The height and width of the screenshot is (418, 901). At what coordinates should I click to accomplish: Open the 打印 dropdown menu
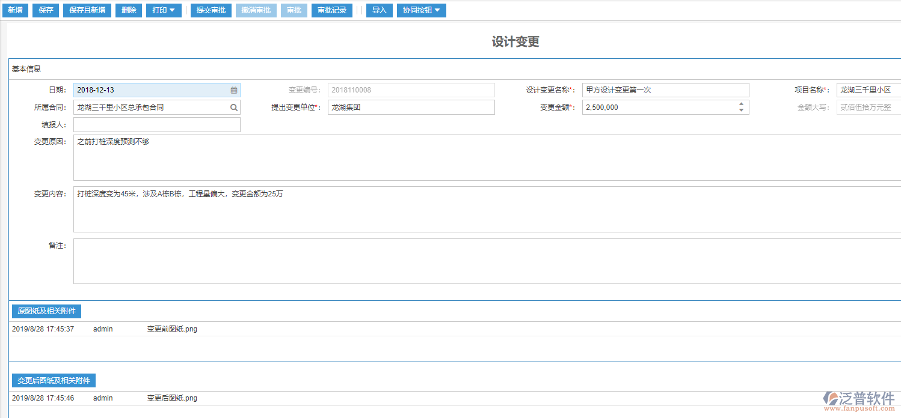163,10
